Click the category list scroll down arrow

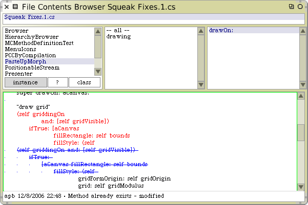tap(200, 85)
